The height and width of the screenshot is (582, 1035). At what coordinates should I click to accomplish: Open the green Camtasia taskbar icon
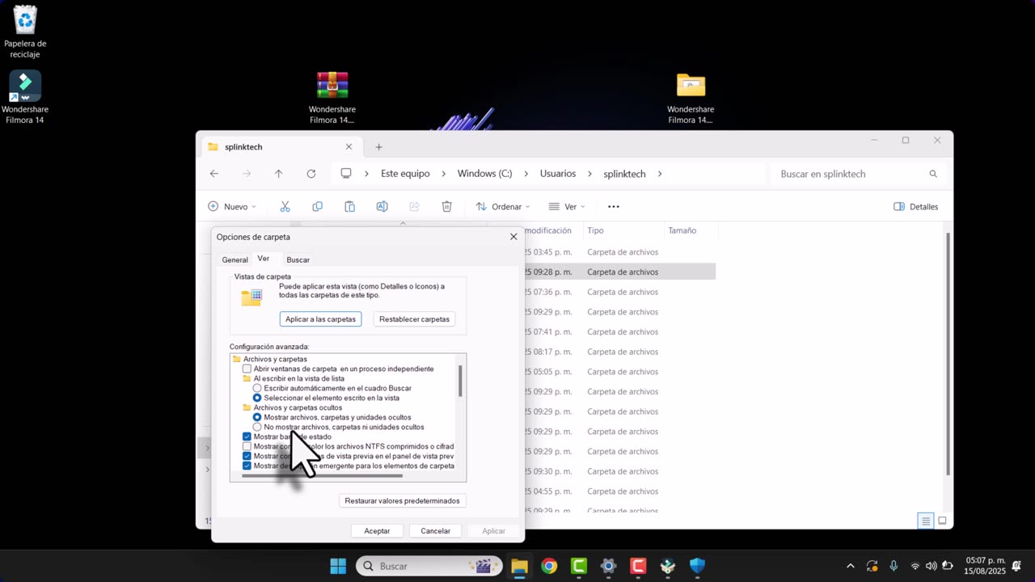(579, 566)
